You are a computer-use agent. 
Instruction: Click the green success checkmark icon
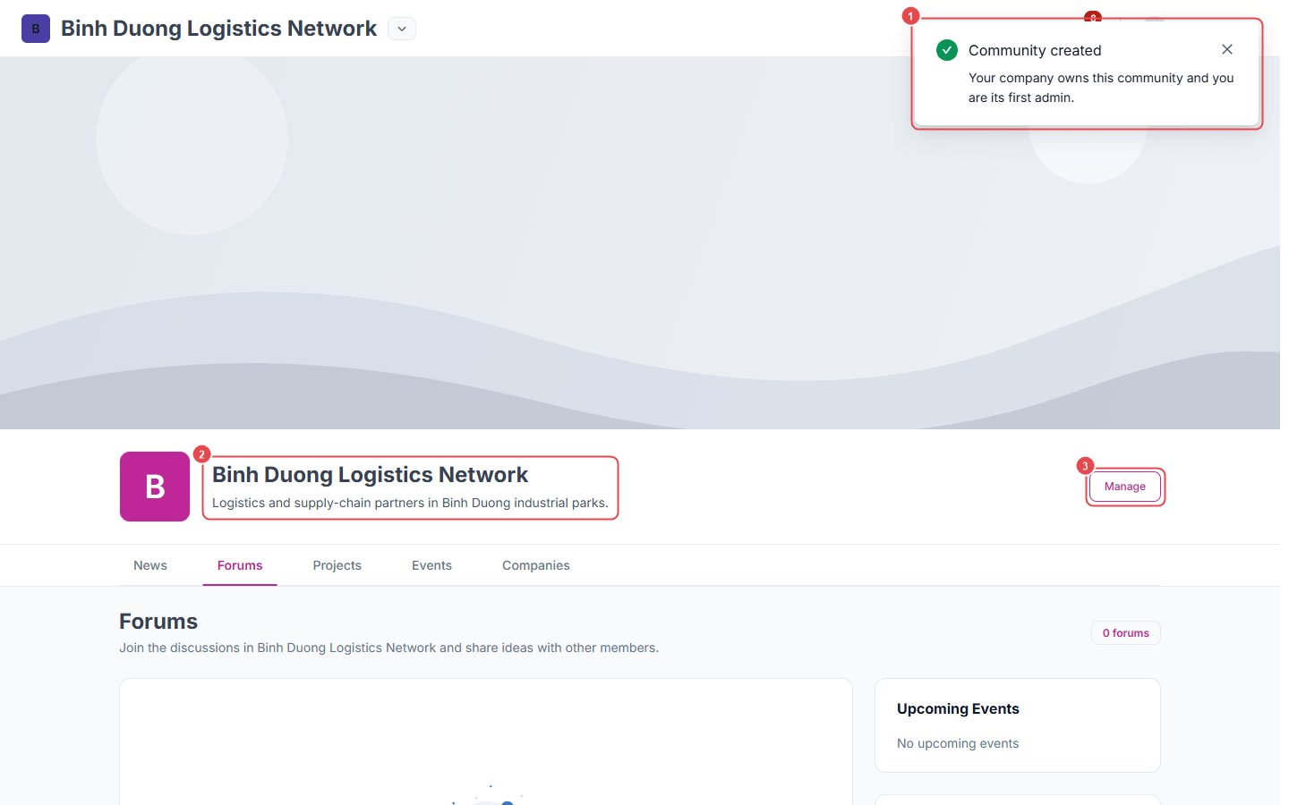[x=947, y=50]
